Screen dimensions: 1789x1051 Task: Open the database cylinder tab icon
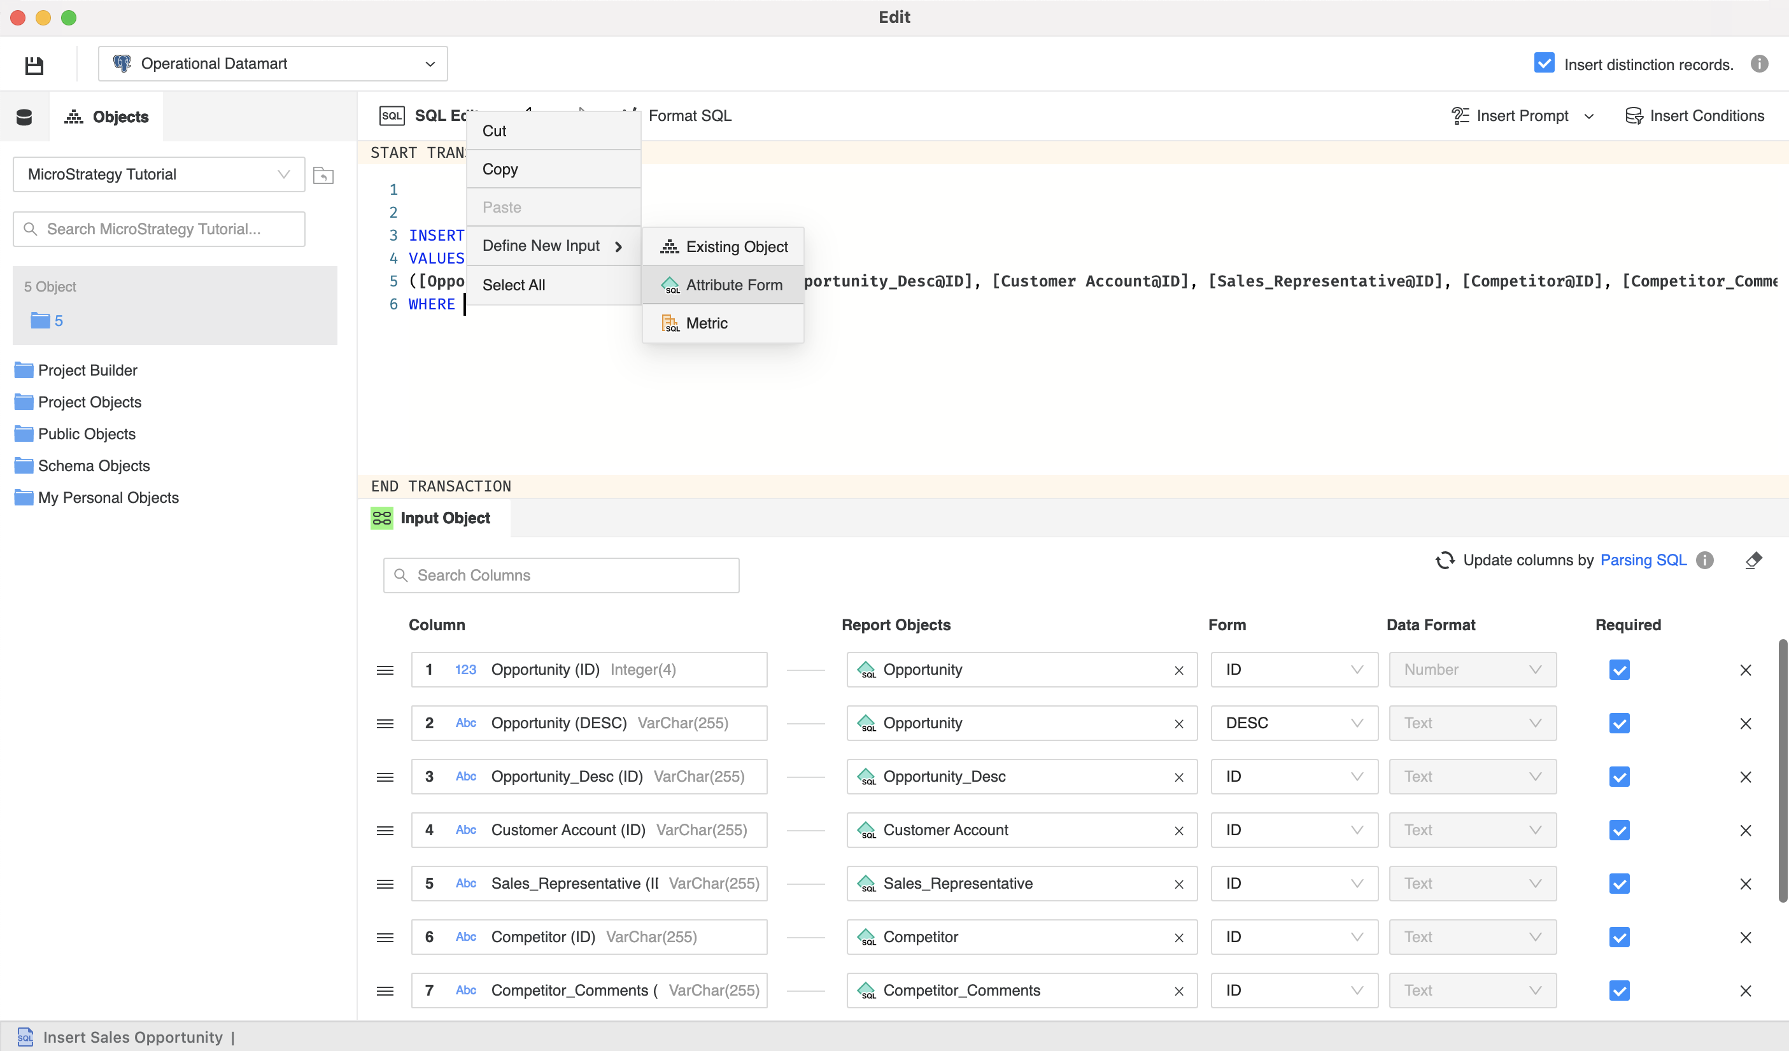tap(24, 116)
